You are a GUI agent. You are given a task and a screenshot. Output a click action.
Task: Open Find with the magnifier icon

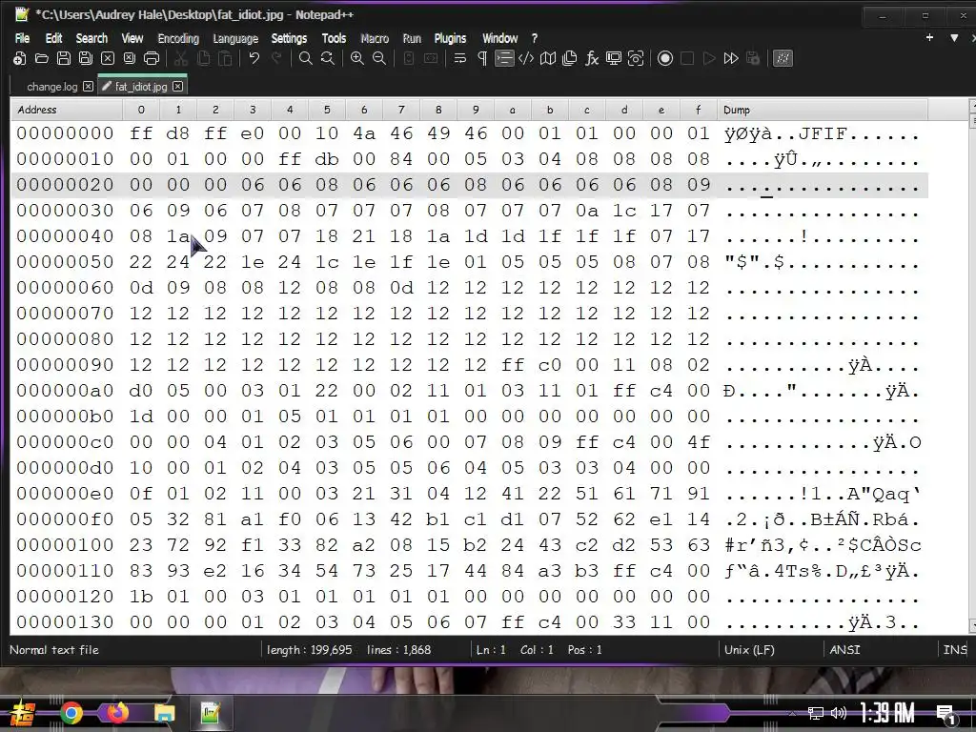point(306,58)
